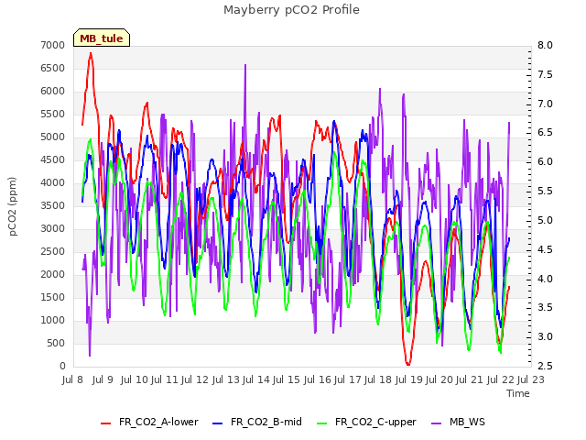Click the MB_WS legend entry
Screen dimensions: 586x440
coord(458,422)
